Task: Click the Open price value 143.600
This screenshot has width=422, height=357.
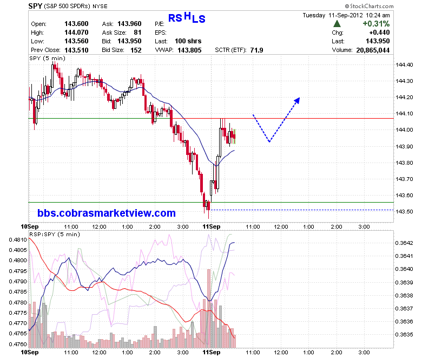Action: pyautogui.click(x=76, y=24)
